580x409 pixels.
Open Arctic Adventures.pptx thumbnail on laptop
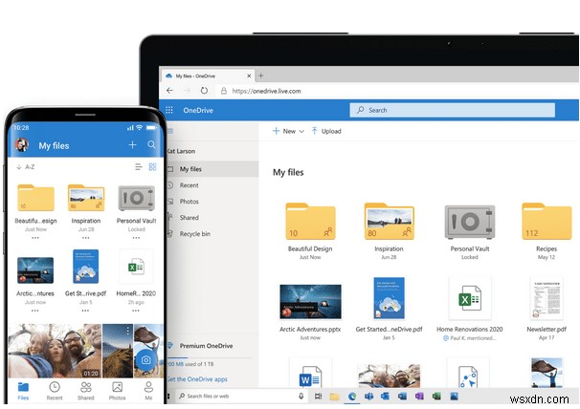tap(310, 301)
